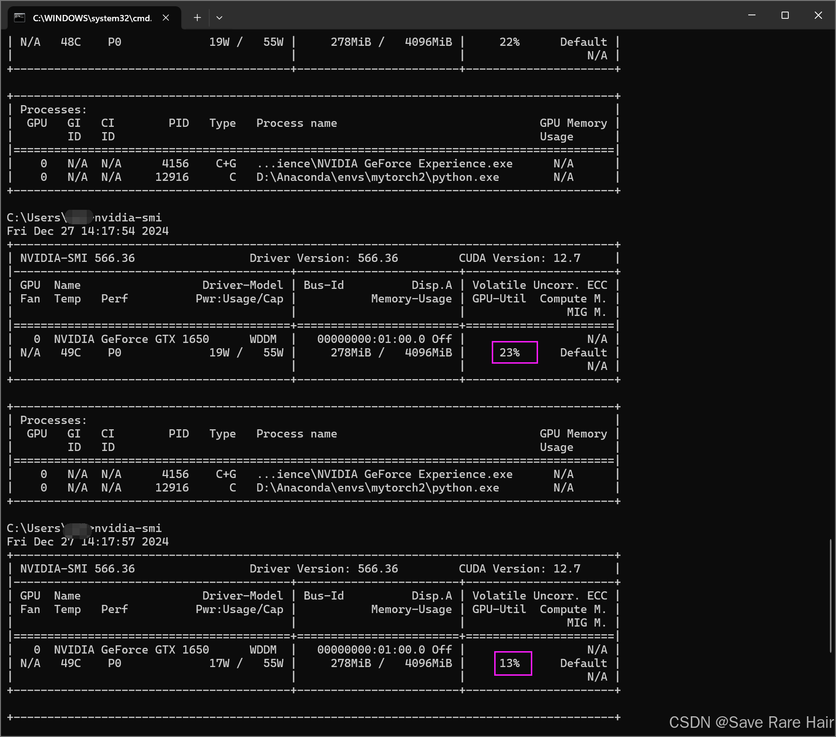The height and width of the screenshot is (737, 836).
Task: Click the 278MiB / 4096MiB memory usage text
Action: point(391,352)
